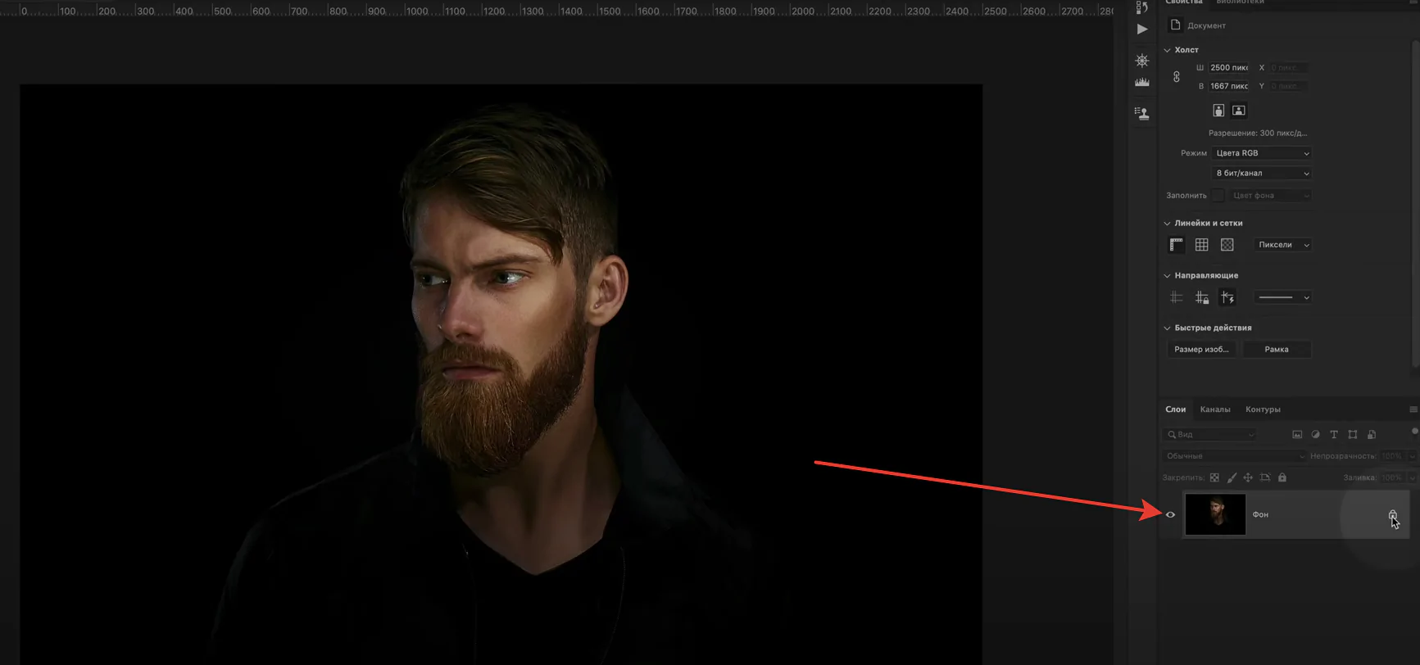This screenshot has height=665, width=1420.
Task: Filter layers by pixel layer kind
Action: pyautogui.click(x=1297, y=435)
